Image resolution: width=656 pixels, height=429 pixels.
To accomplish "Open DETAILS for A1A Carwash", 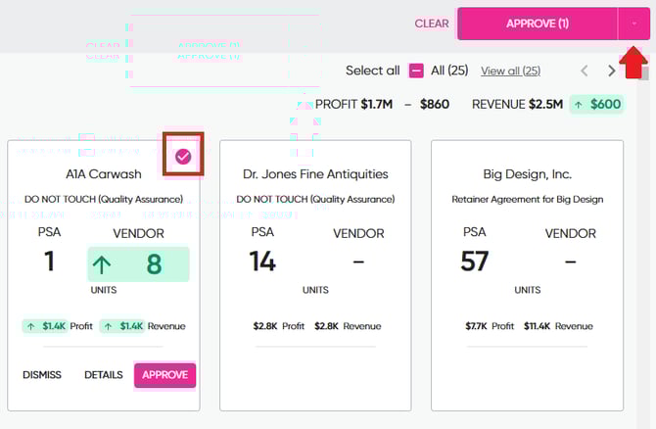I will 103,375.
